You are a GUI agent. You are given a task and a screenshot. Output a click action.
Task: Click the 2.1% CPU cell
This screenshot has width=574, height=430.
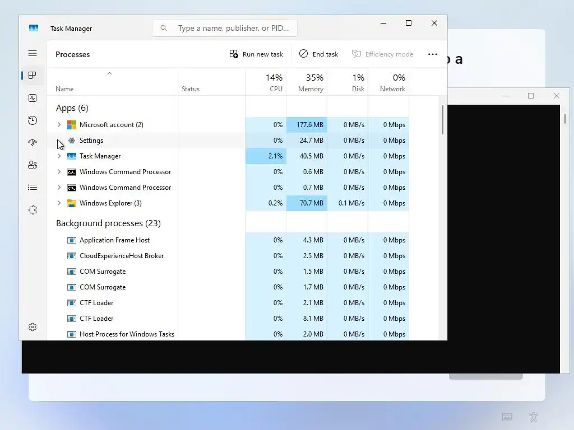266,156
